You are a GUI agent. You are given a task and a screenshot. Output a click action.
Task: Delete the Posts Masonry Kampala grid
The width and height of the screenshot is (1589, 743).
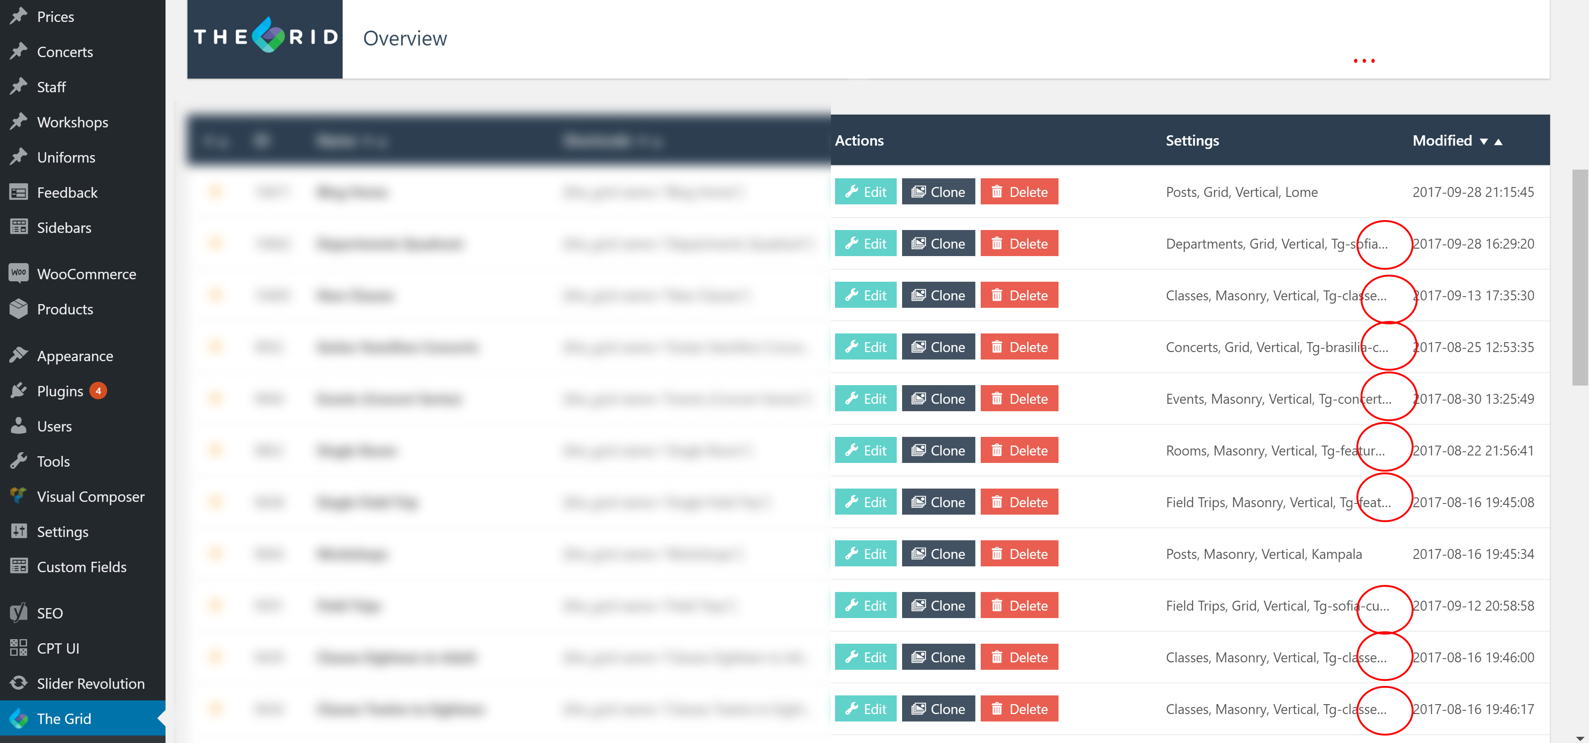(x=1019, y=554)
